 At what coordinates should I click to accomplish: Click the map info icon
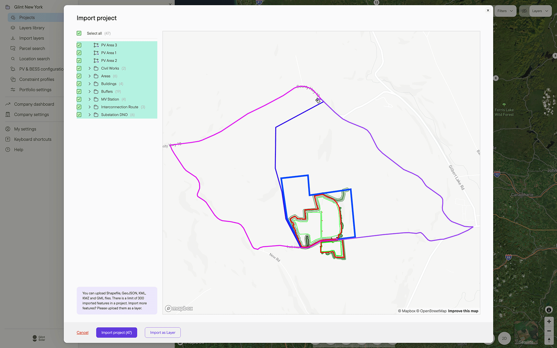pyautogui.click(x=549, y=310)
